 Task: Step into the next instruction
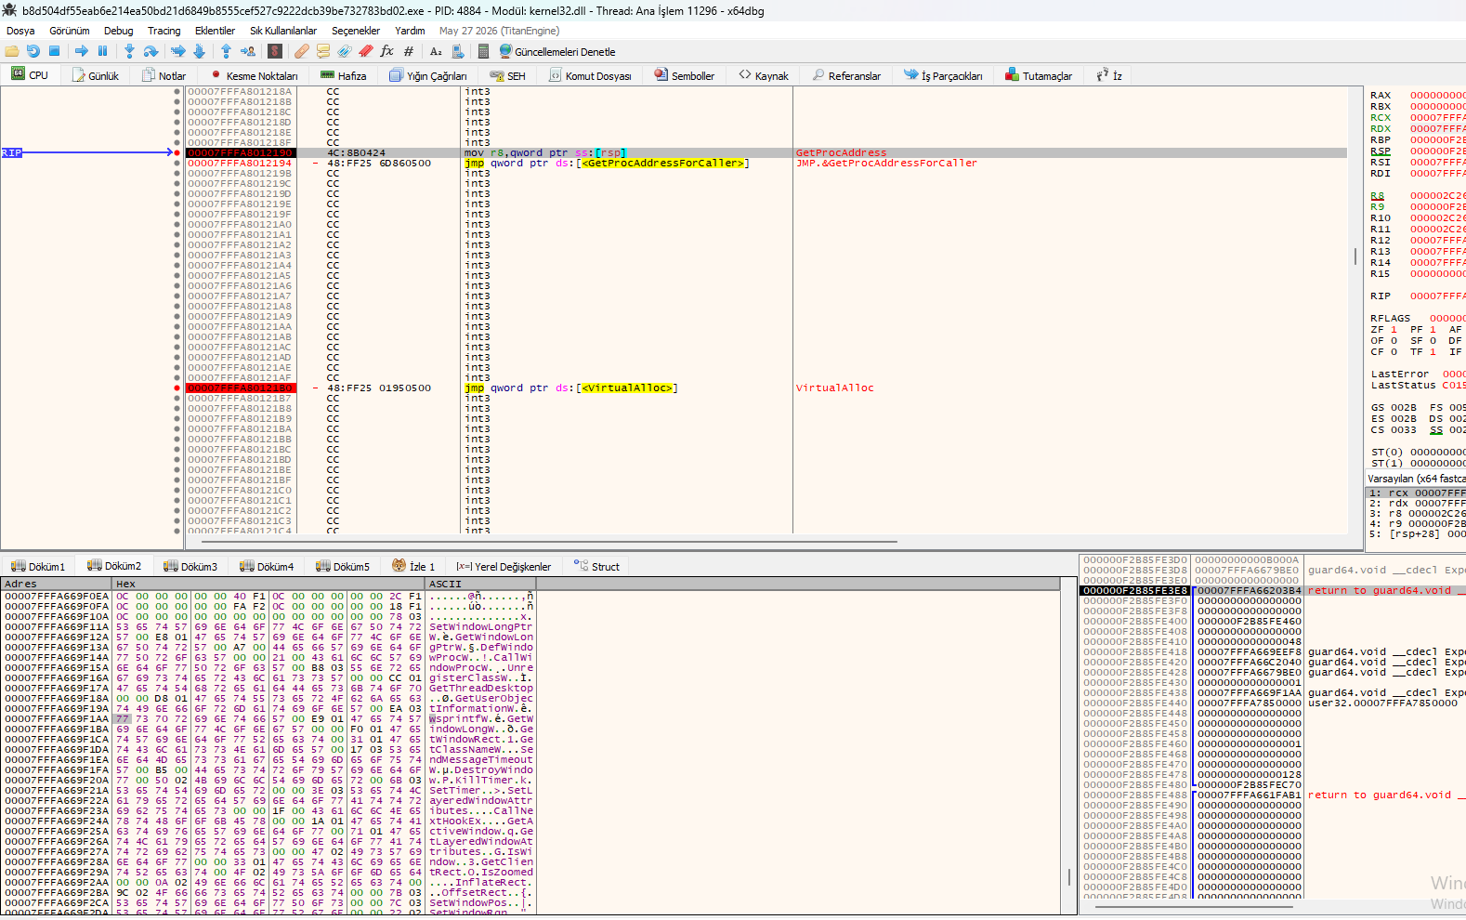pyautogui.click(x=129, y=51)
